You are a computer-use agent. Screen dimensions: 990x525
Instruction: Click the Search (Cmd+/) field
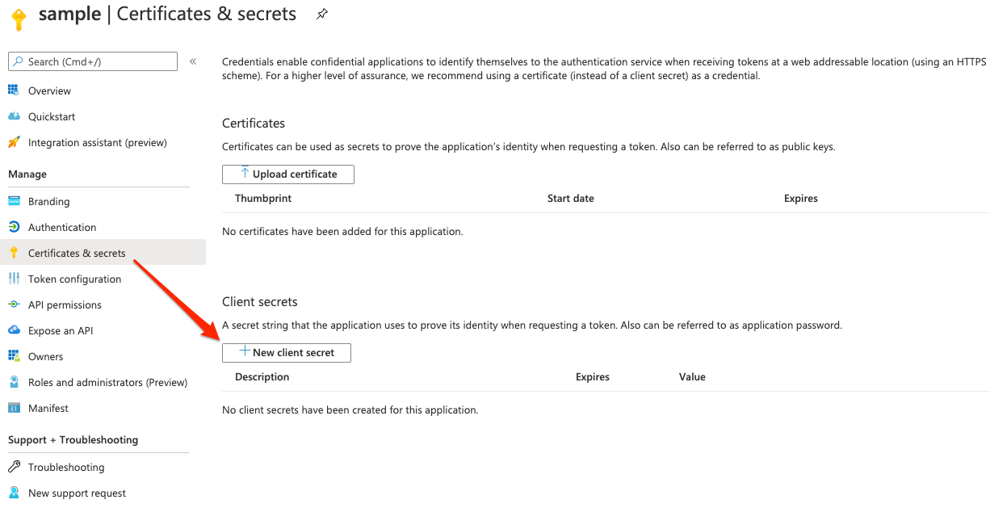point(93,61)
